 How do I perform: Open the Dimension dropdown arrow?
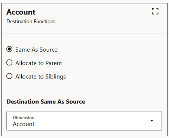point(152,120)
